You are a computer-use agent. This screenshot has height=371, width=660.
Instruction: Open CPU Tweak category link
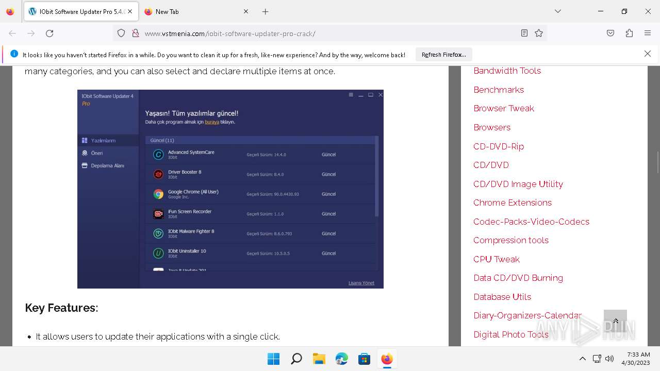click(497, 259)
